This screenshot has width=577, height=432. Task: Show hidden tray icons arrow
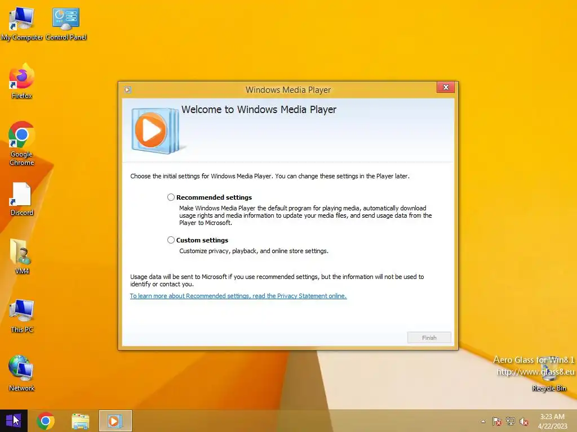(483, 421)
